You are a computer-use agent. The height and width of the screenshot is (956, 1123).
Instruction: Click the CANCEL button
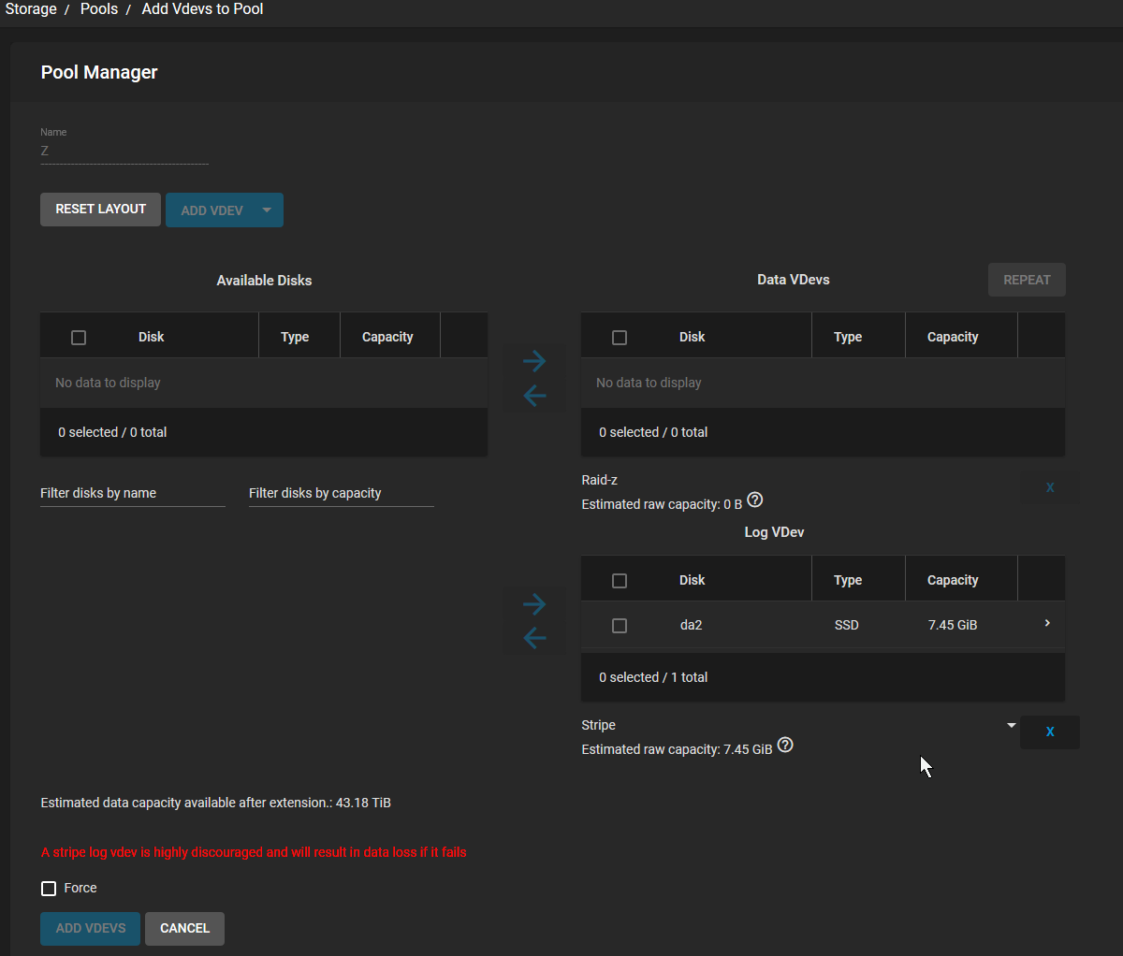point(184,929)
